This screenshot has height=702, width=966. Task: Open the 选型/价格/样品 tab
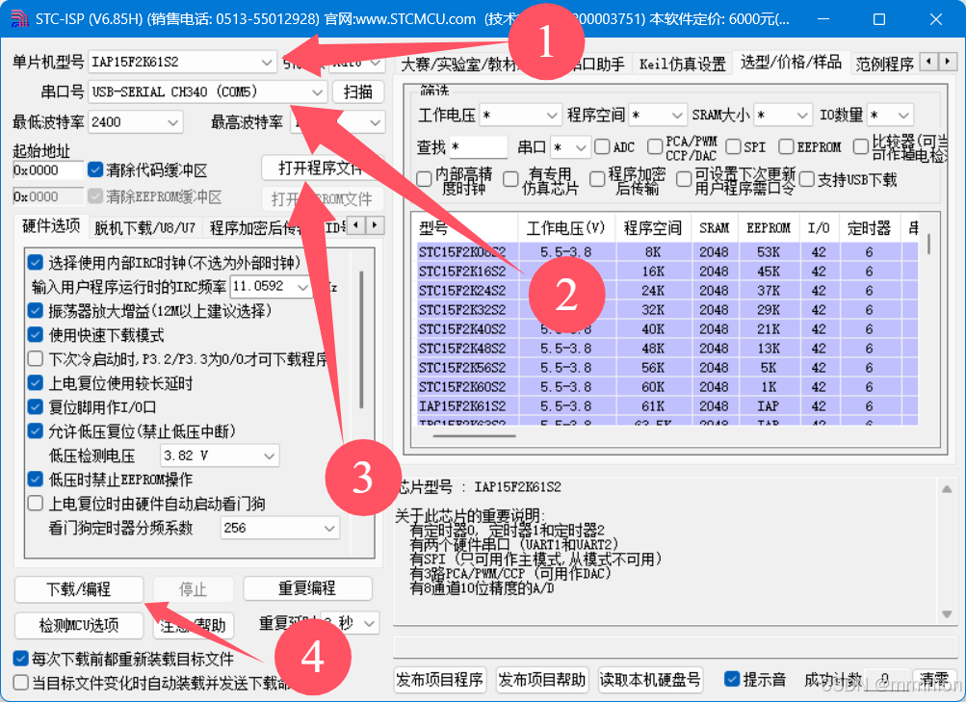pyautogui.click(x=791, y=62)
